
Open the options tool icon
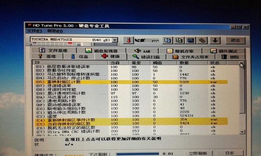(202, 40)
